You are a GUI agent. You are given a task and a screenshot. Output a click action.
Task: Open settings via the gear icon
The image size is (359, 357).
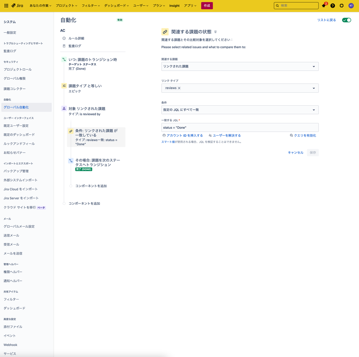tap(341, 5)
